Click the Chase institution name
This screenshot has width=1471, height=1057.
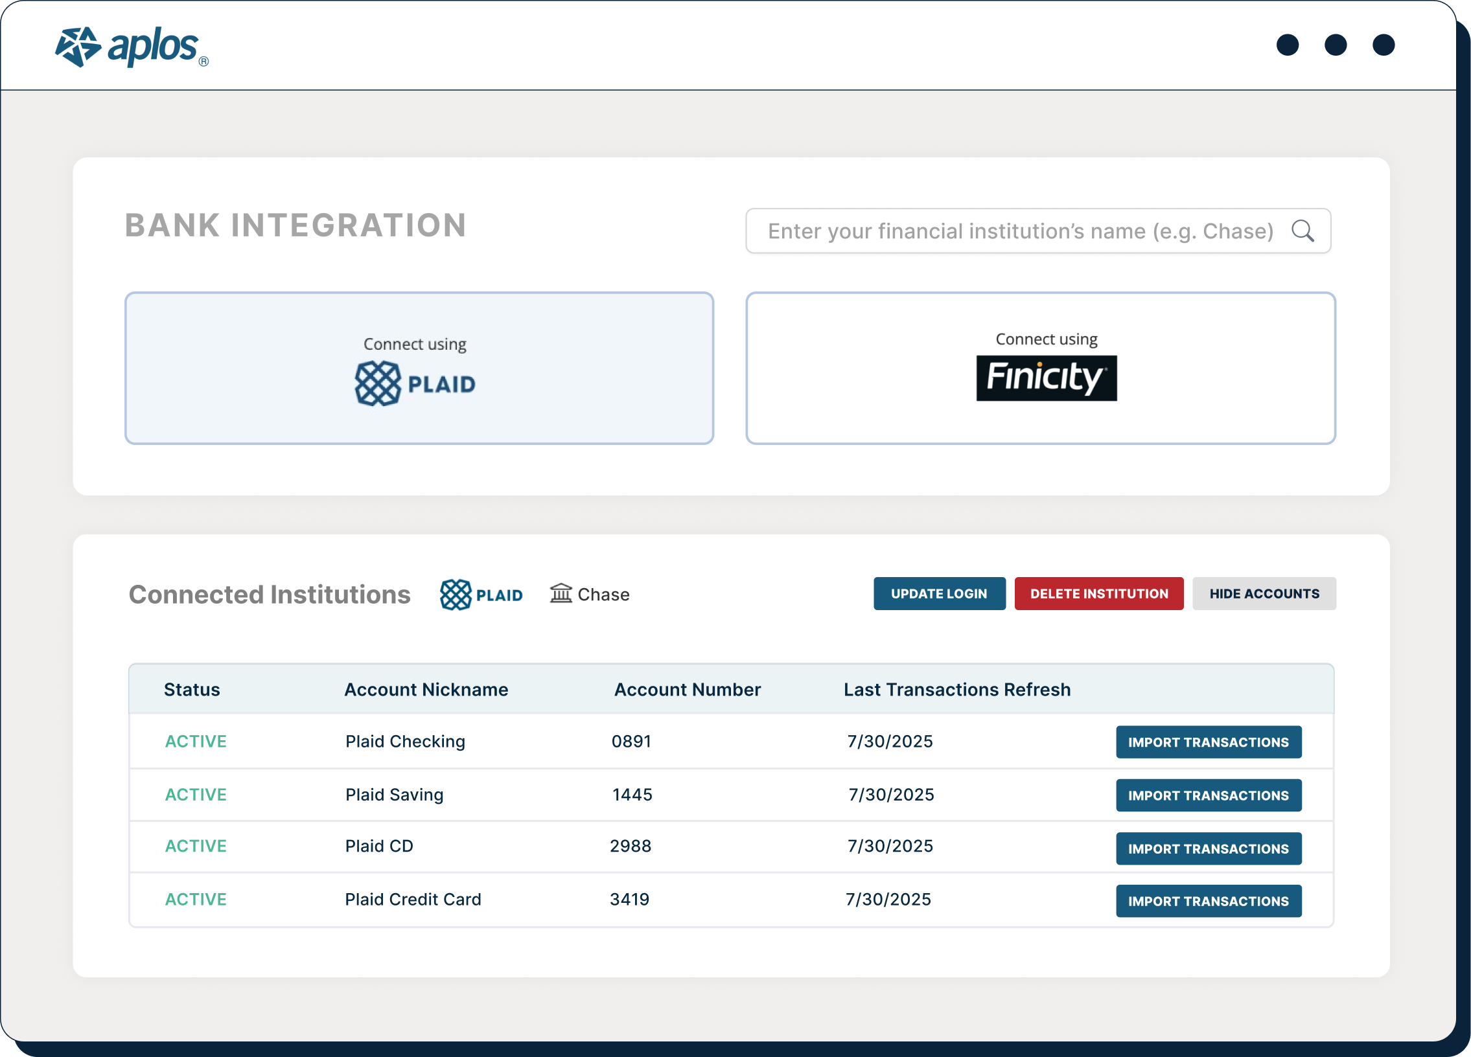click(603, 595)
